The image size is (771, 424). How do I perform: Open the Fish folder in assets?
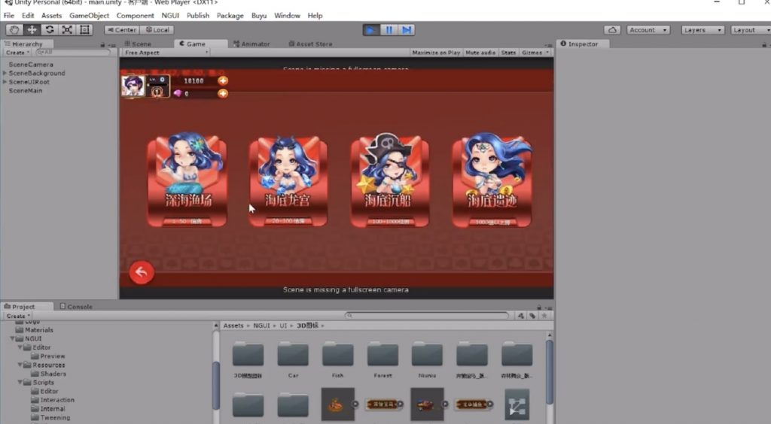point(338,356)
